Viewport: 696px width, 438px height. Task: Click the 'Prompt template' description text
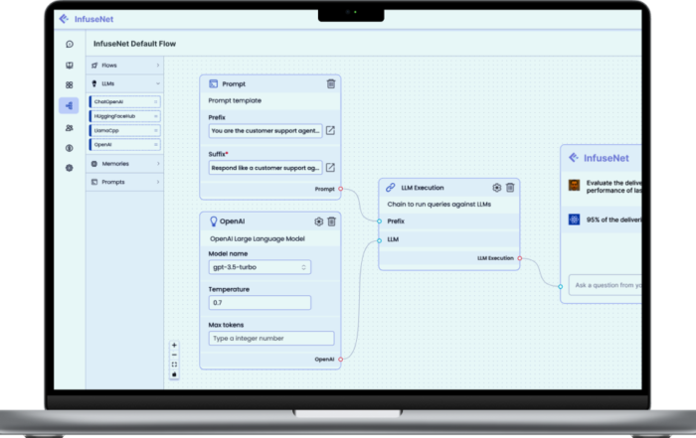point(235,100)
